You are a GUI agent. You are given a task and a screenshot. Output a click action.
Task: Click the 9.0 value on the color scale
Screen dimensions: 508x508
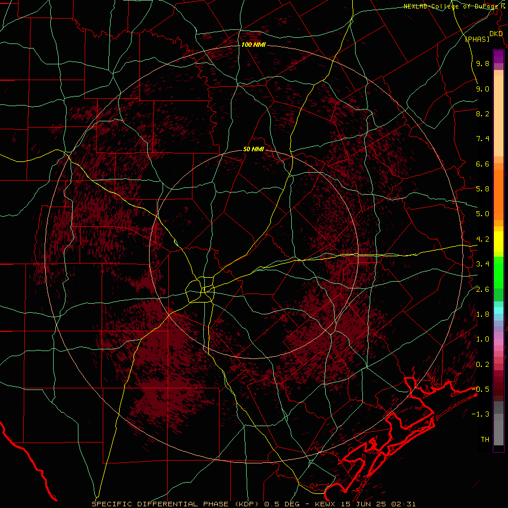tap(483, 89)
